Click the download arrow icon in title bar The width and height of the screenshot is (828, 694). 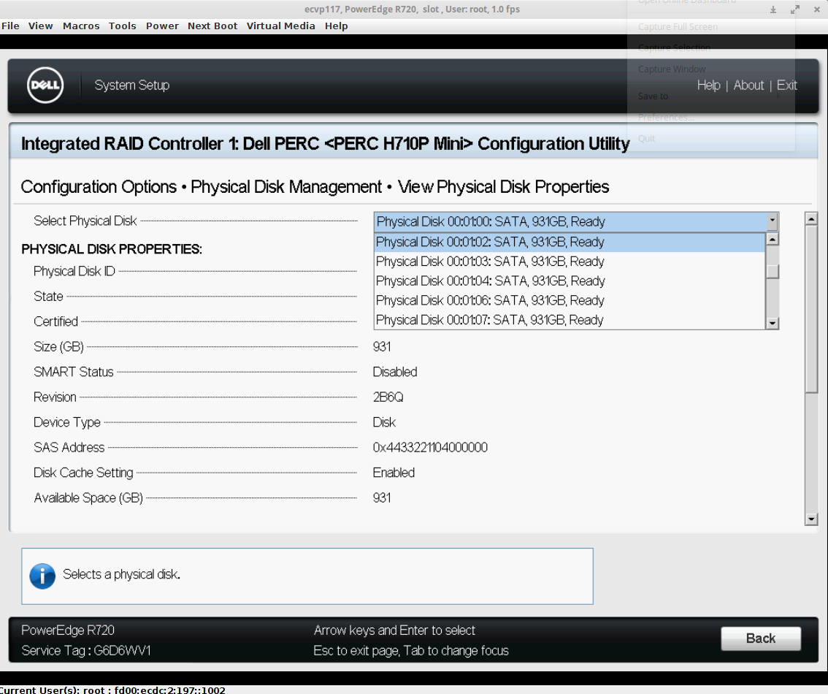click(x=773, y=9)
